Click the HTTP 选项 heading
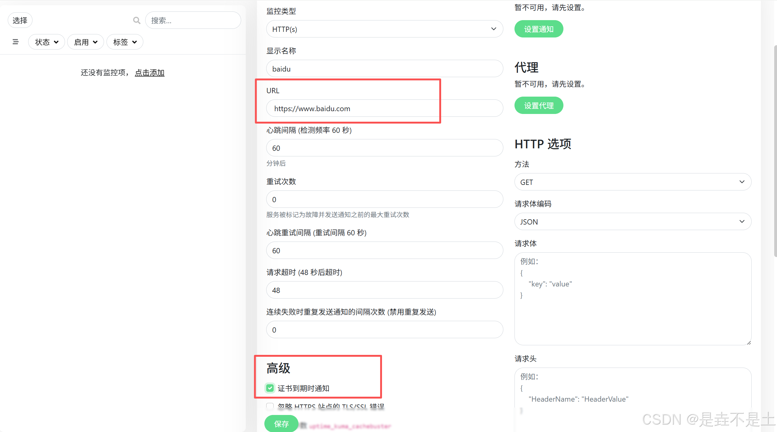The image size is (777, 432). coord(543,144)
